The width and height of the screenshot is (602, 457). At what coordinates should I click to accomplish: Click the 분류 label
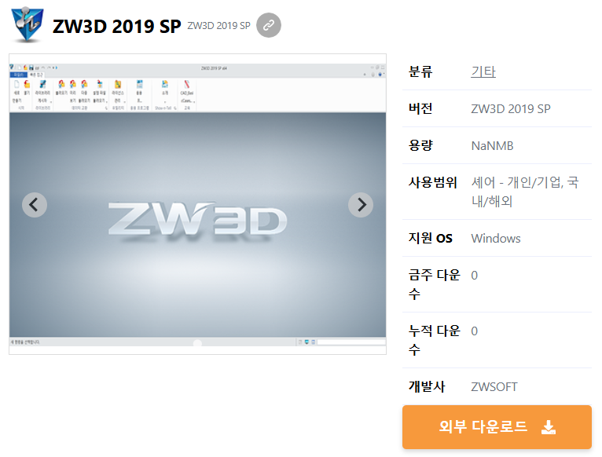click(x=420, y=71)
